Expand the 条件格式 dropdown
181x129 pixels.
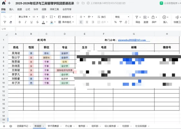point(73,22)
